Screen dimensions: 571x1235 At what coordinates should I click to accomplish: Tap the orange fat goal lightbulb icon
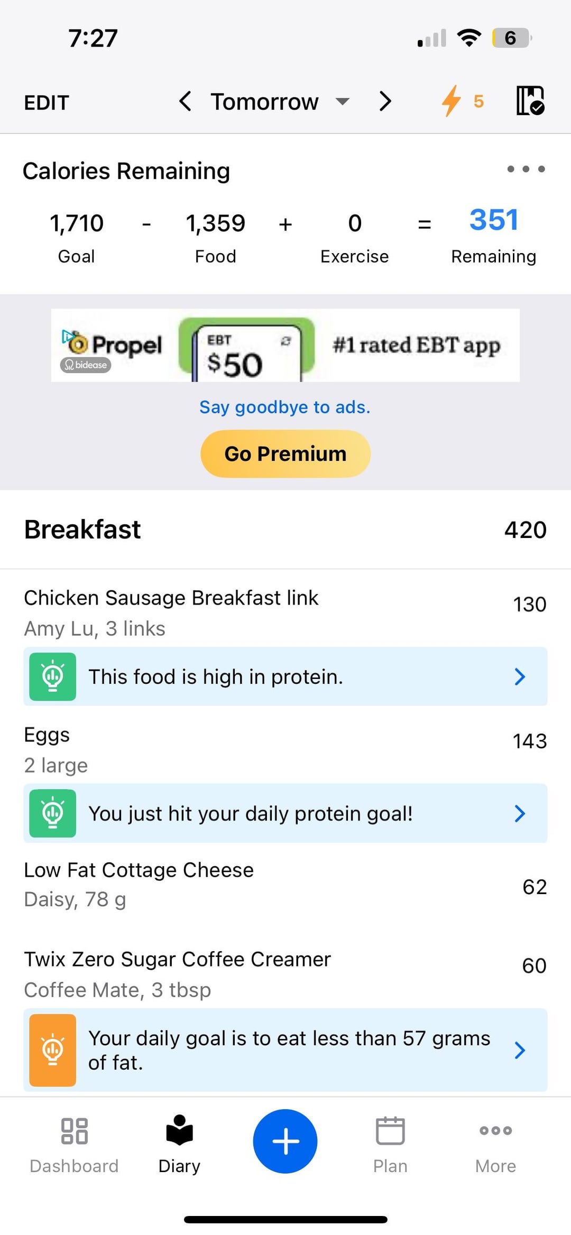(52, 1050)
